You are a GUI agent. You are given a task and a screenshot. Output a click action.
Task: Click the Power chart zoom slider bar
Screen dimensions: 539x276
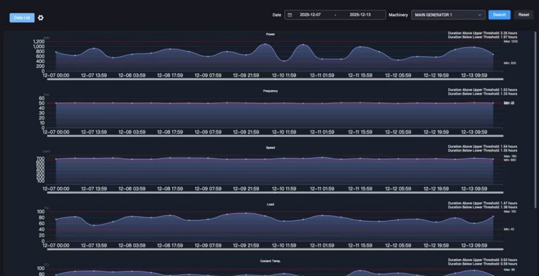(271, 79)
